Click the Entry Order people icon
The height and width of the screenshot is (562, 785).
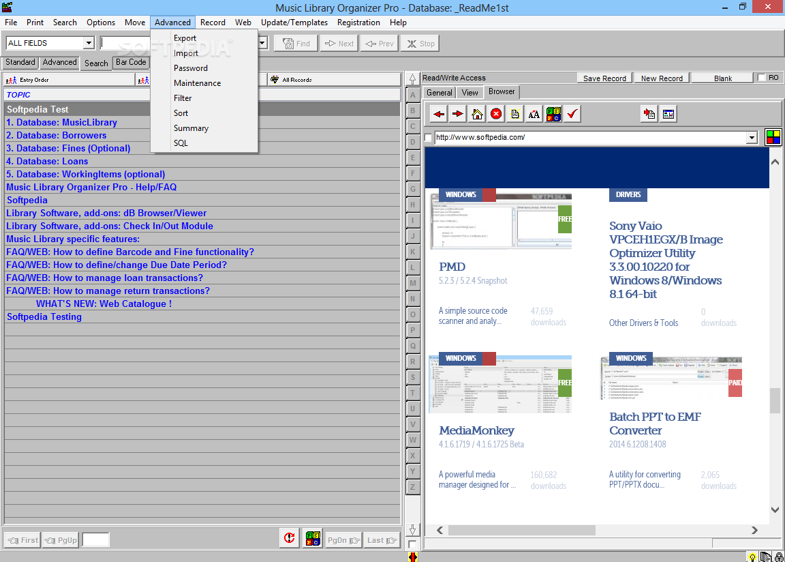(11, 80)
